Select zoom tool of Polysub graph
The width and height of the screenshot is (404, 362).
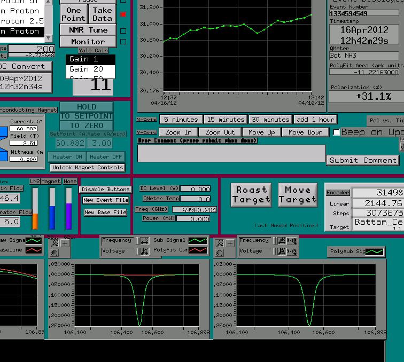tap(220, 243)
